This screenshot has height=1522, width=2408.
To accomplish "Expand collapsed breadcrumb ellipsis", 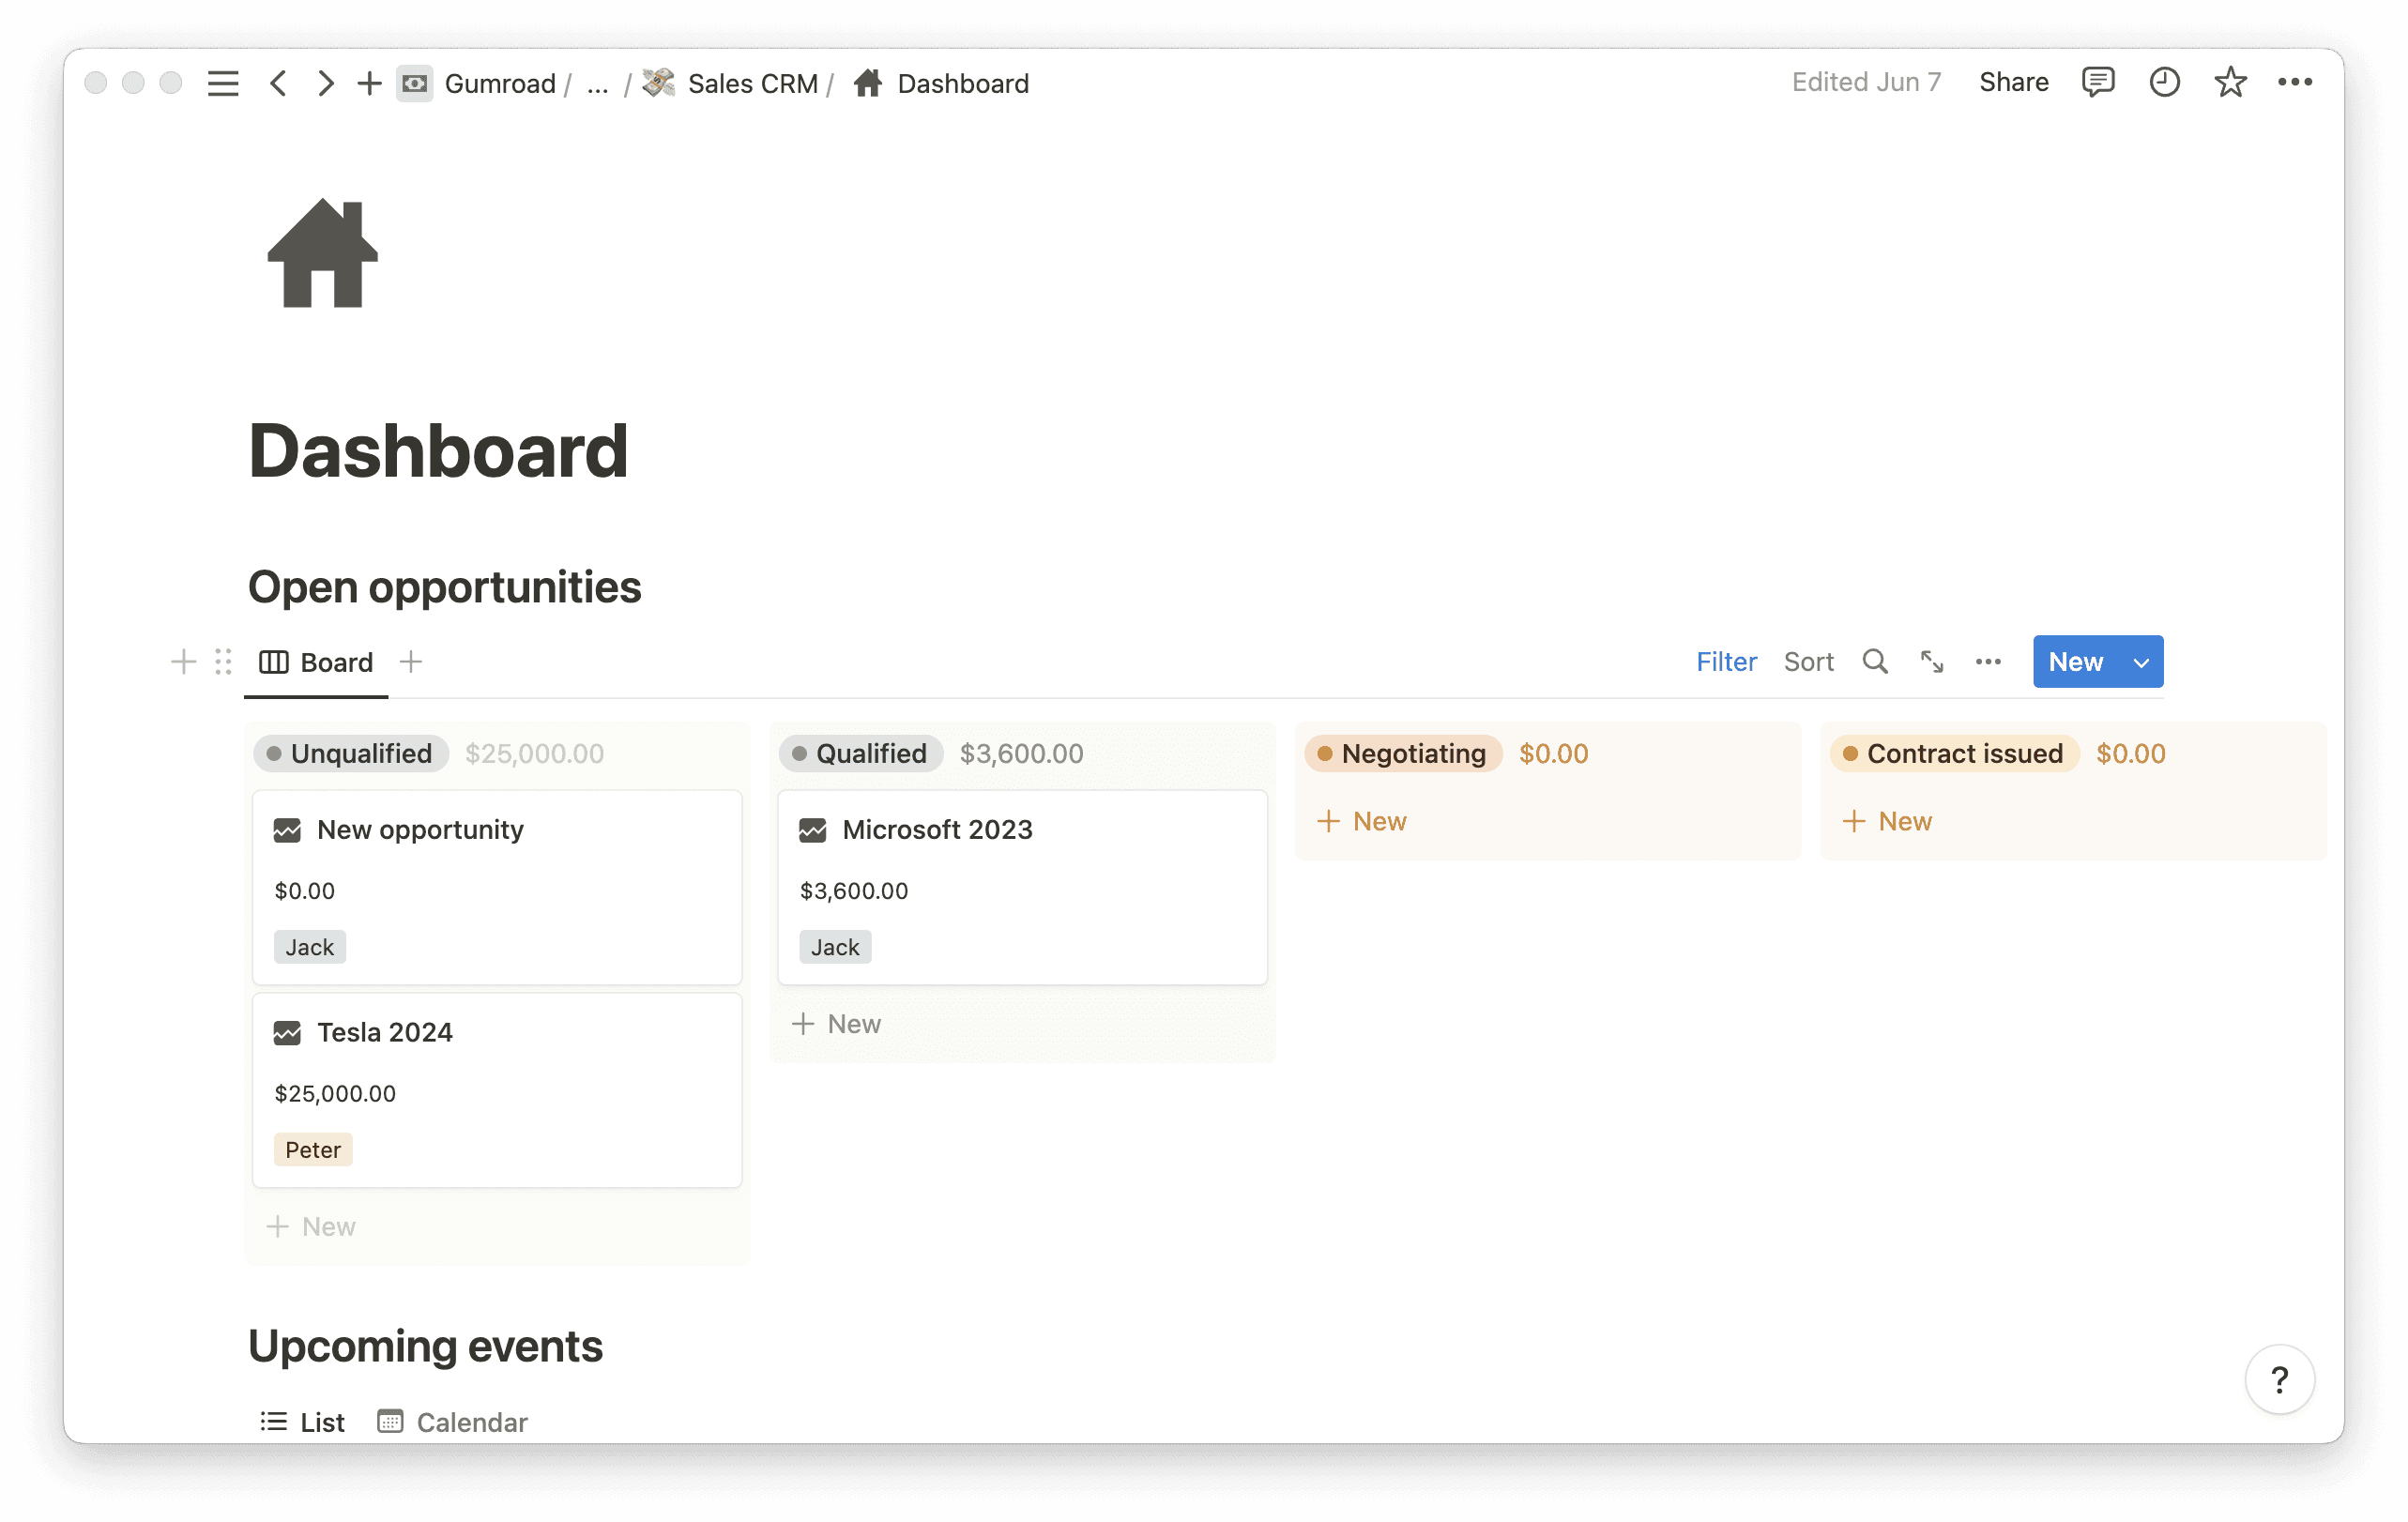I will (597, 84).
